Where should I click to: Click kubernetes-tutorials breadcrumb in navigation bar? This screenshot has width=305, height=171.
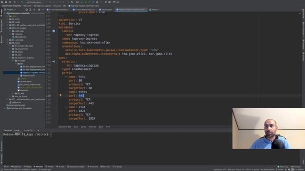coord(11,6)
